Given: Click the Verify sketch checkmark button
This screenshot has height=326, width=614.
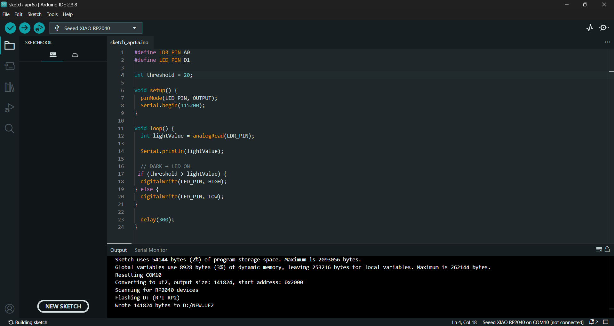Looking at the screenshot, I should [x=10, y=28].
